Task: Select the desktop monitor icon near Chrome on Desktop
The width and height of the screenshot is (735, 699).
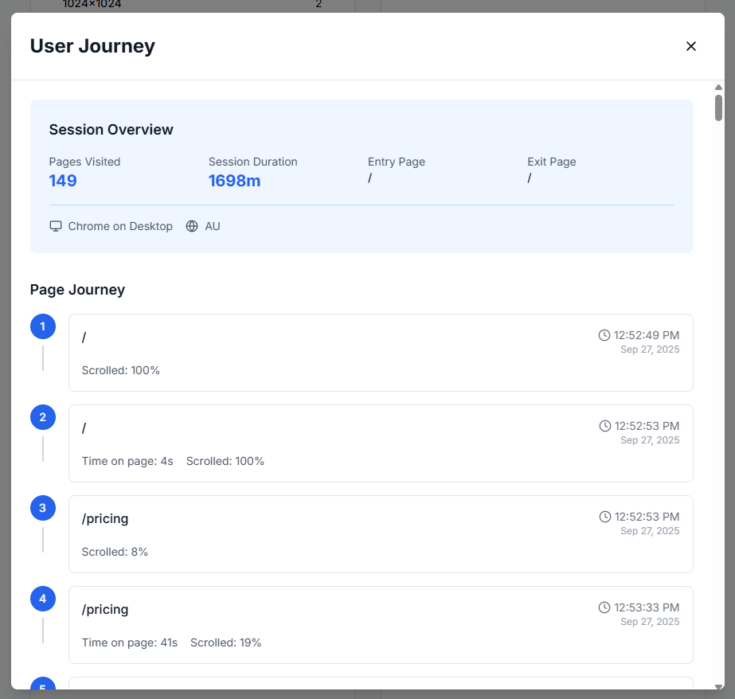Action: (x=55, y=226)
